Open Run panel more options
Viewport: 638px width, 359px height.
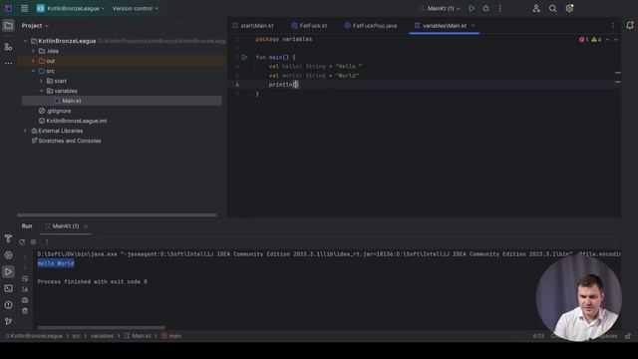[x=46, y=242]
